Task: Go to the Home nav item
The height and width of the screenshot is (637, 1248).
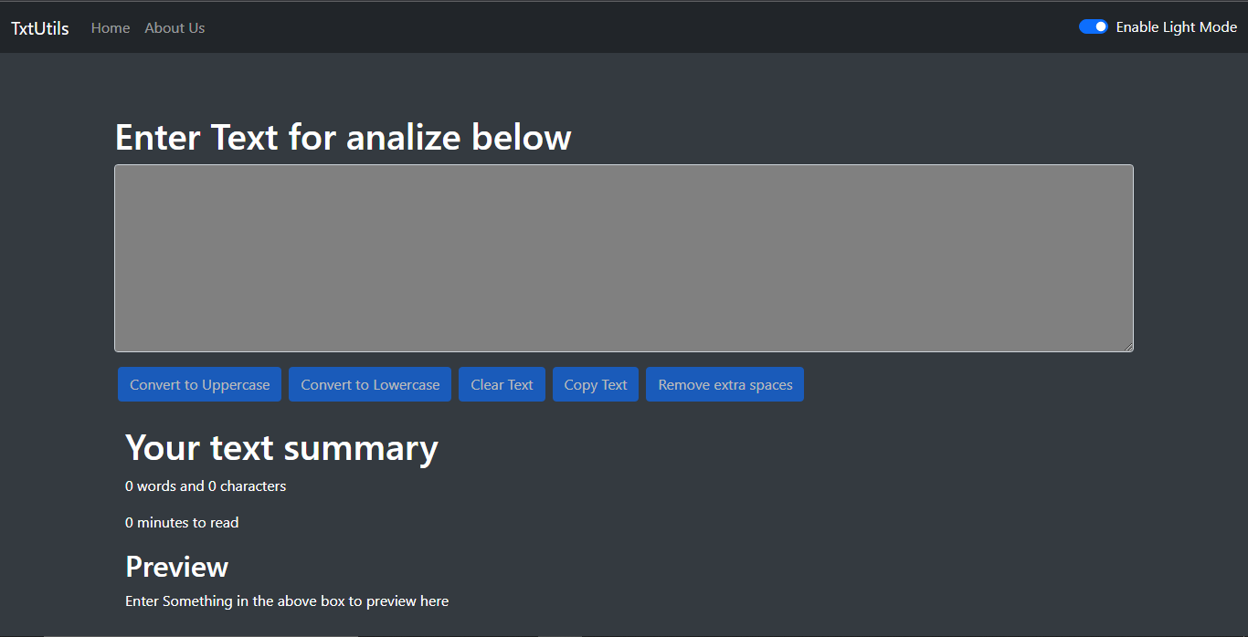Action: 111,28
